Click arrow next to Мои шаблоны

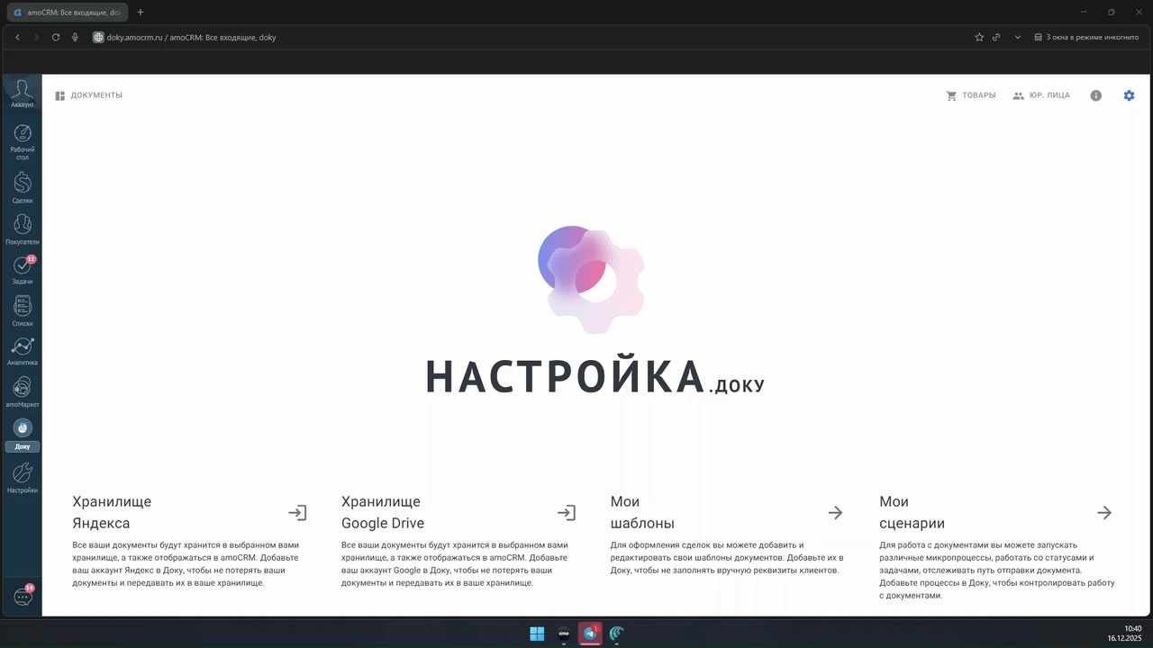[835, 513]
